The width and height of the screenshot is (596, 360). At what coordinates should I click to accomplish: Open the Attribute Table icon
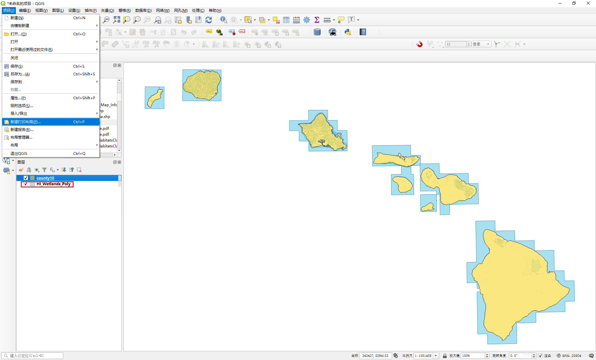(286, 20)
